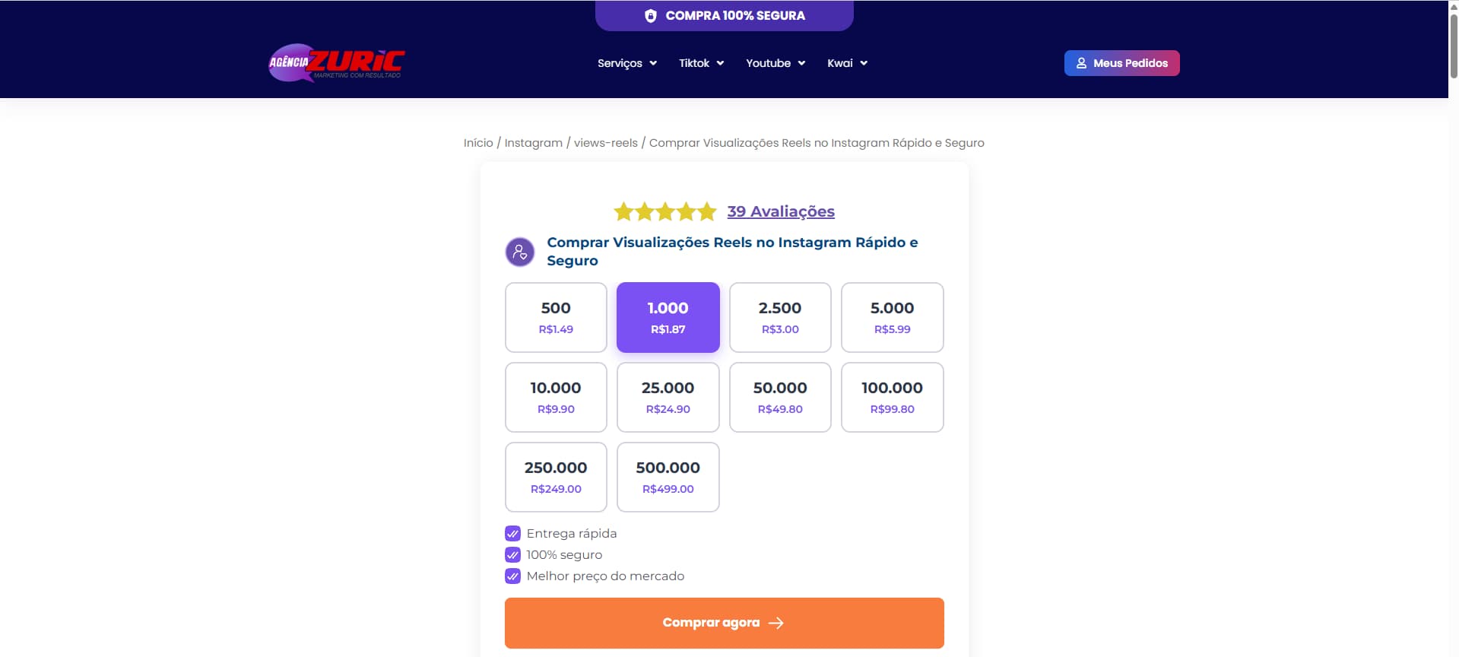Click the shield icon in the COMPRA 100% SEGURA banner
Image resolution: width=1459 pixels, height=657 pixels.
pos(651,14)
